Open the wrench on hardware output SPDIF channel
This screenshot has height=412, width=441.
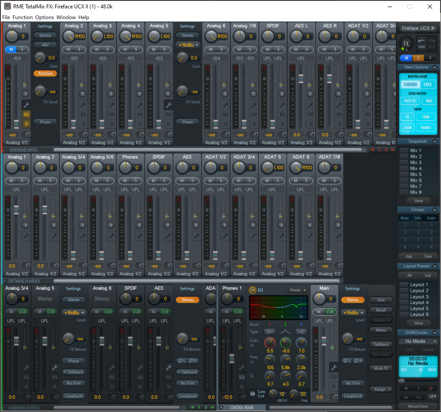point(140,367)
